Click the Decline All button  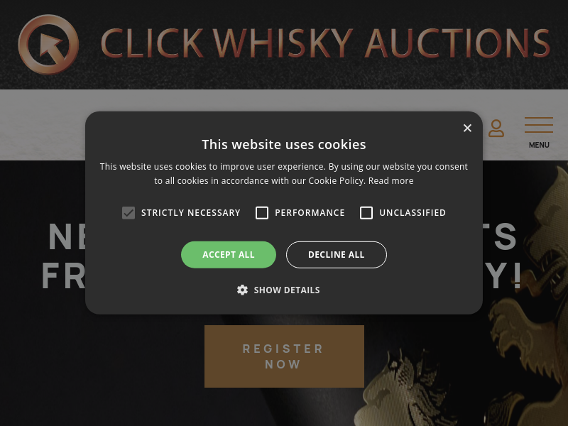pos(337,255)
